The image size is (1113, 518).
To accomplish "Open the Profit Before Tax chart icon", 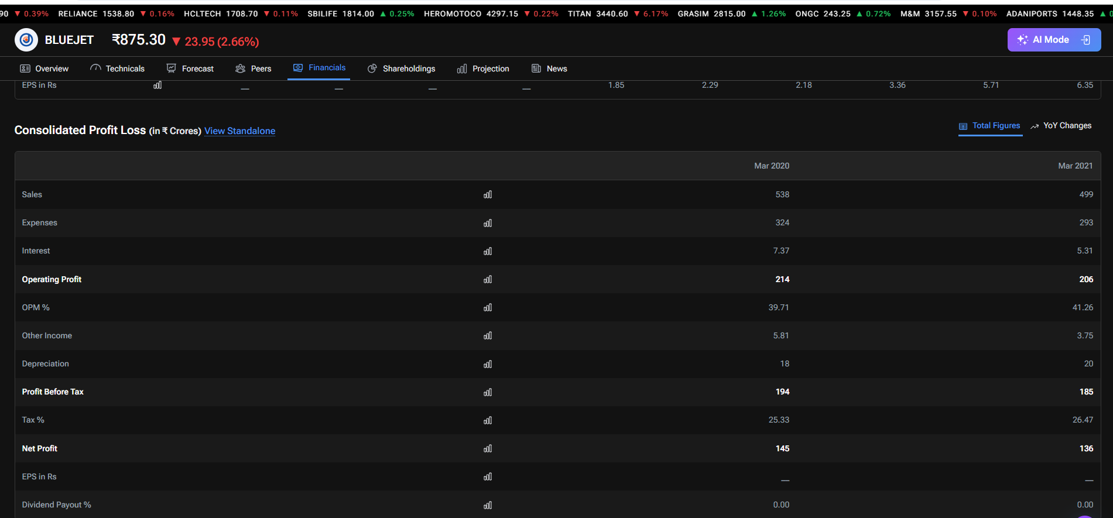I will 488,392.
